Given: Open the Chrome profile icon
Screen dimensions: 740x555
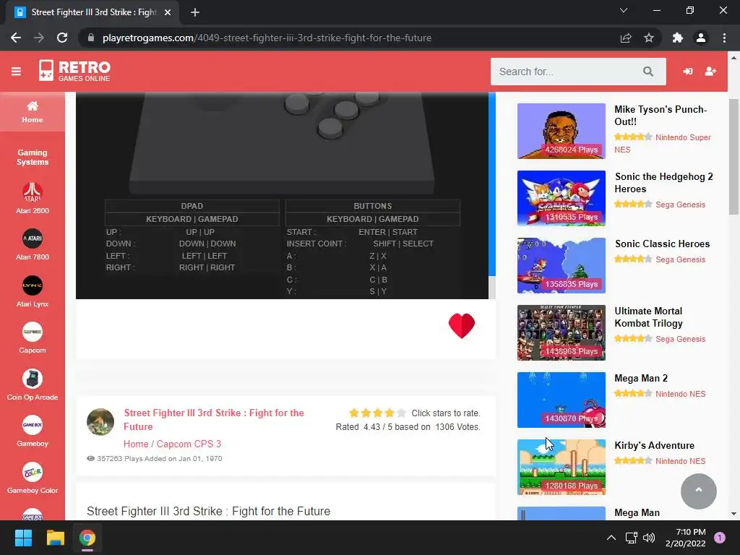Looking at the screenshot, I should 701,38.
